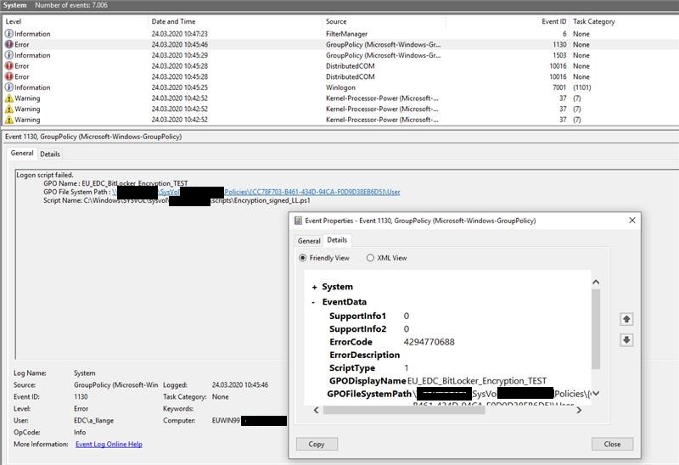Click the Logged value 24.03.2020 10:45:46
This screenshot has width=679, height=465.
[x=240, y=384]
